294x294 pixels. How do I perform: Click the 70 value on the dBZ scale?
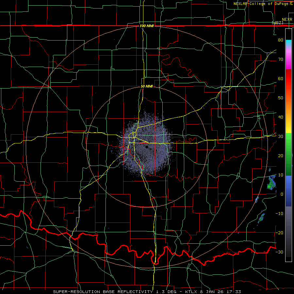281,59
